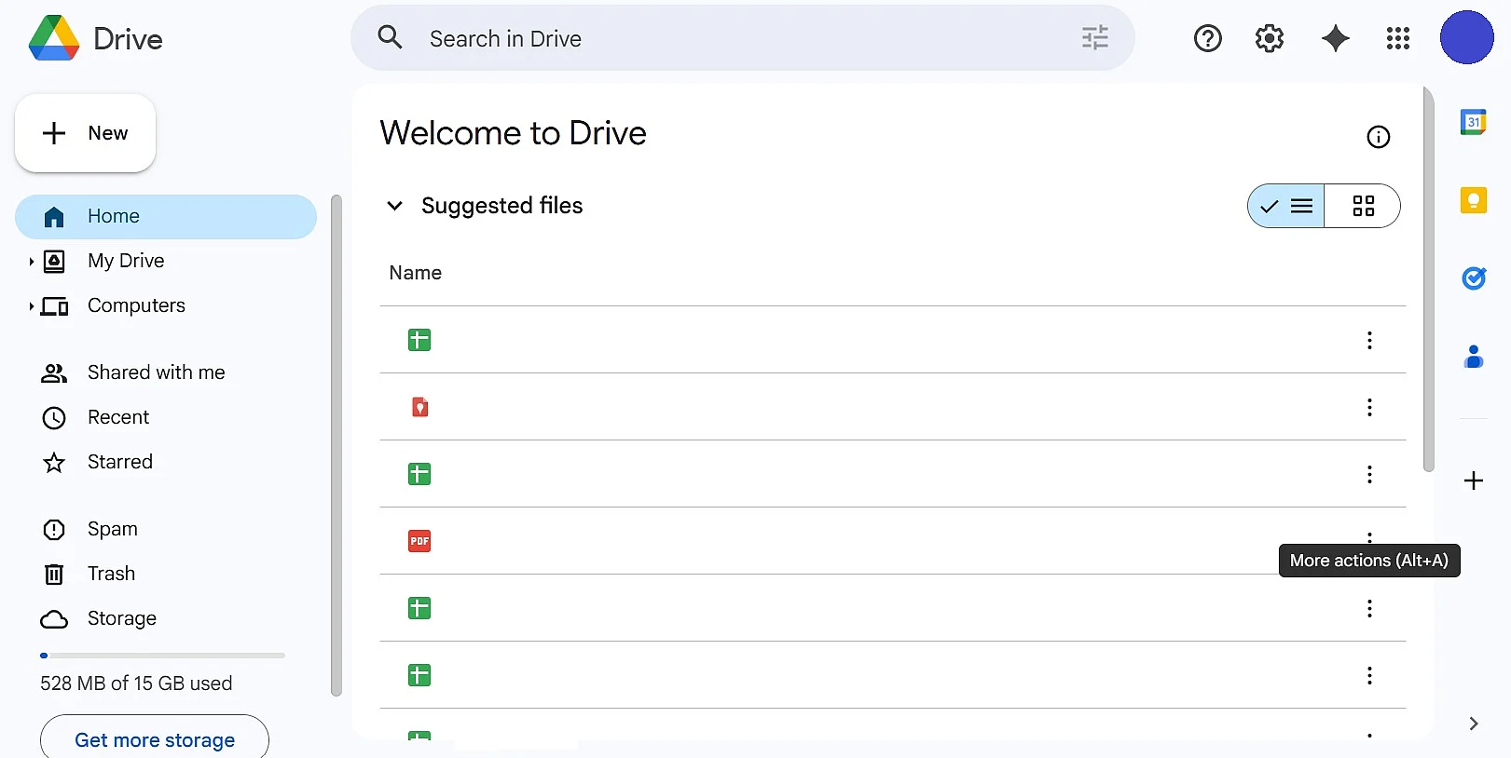1511x758 pixels.
Task: Open Computers in the sidebar
Action: pyautogui.click(x=136, y=305)
